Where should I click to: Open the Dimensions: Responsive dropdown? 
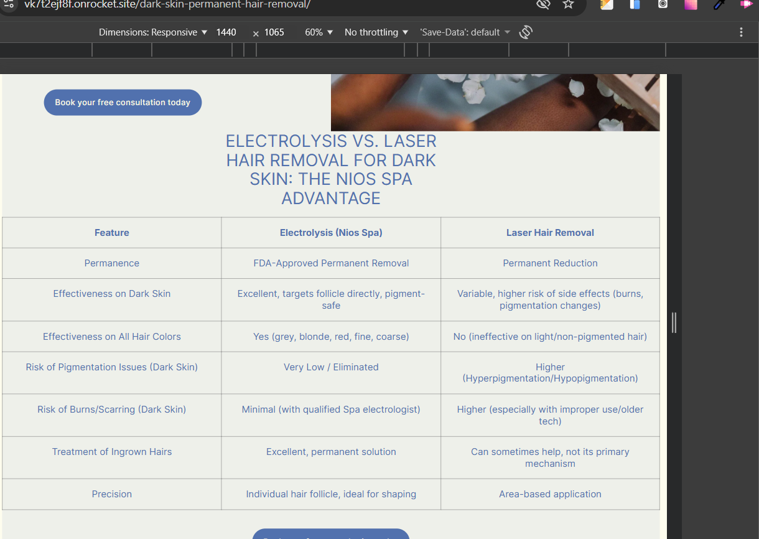(x=153, y=32)
